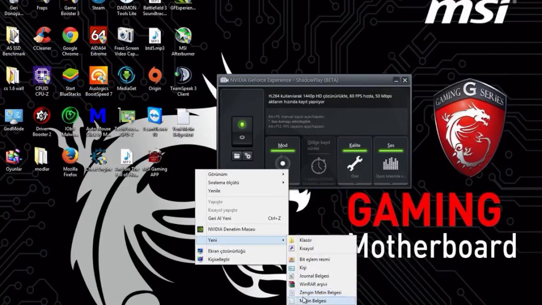Select Driver Booster 2 icon
Viewport: 542px width, 305px height.
(x=42, y=122)
